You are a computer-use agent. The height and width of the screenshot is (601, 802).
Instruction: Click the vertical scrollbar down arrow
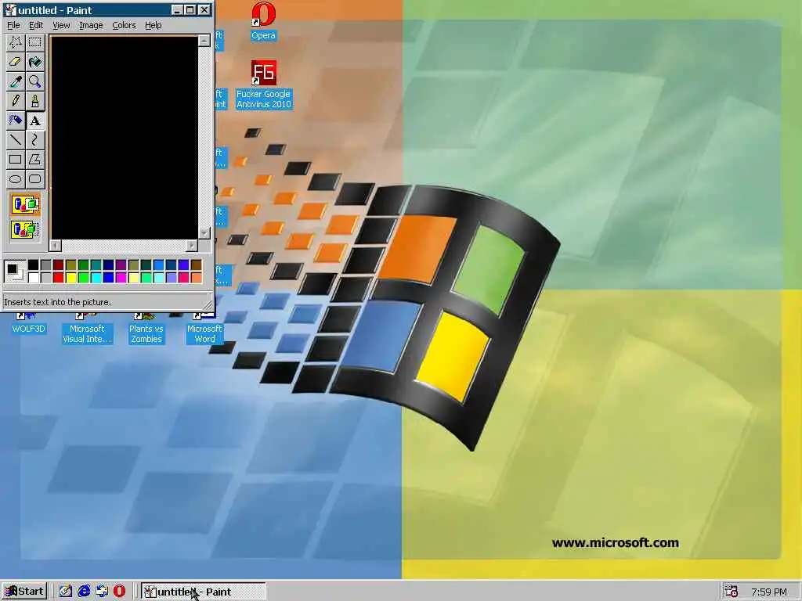[x=204, y=233]
